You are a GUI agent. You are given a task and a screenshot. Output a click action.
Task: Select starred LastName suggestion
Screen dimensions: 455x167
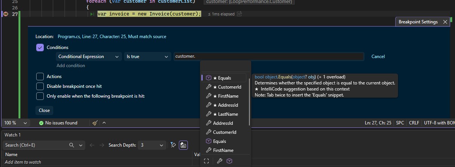(224, 114)
